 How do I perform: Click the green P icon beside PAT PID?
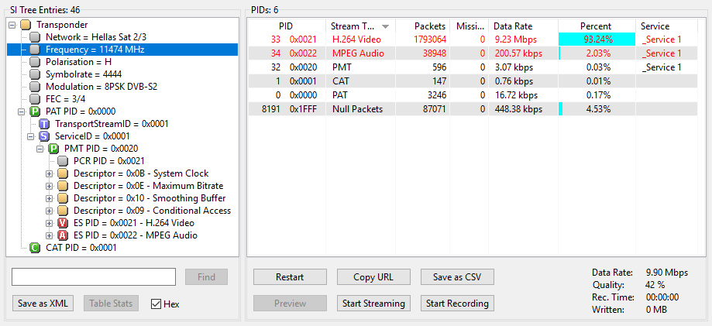click(34, 112)
